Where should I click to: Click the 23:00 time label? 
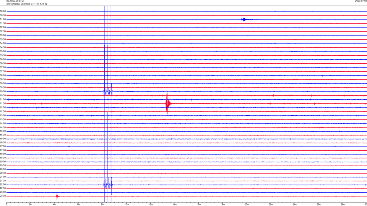click(x=3, y=192)
